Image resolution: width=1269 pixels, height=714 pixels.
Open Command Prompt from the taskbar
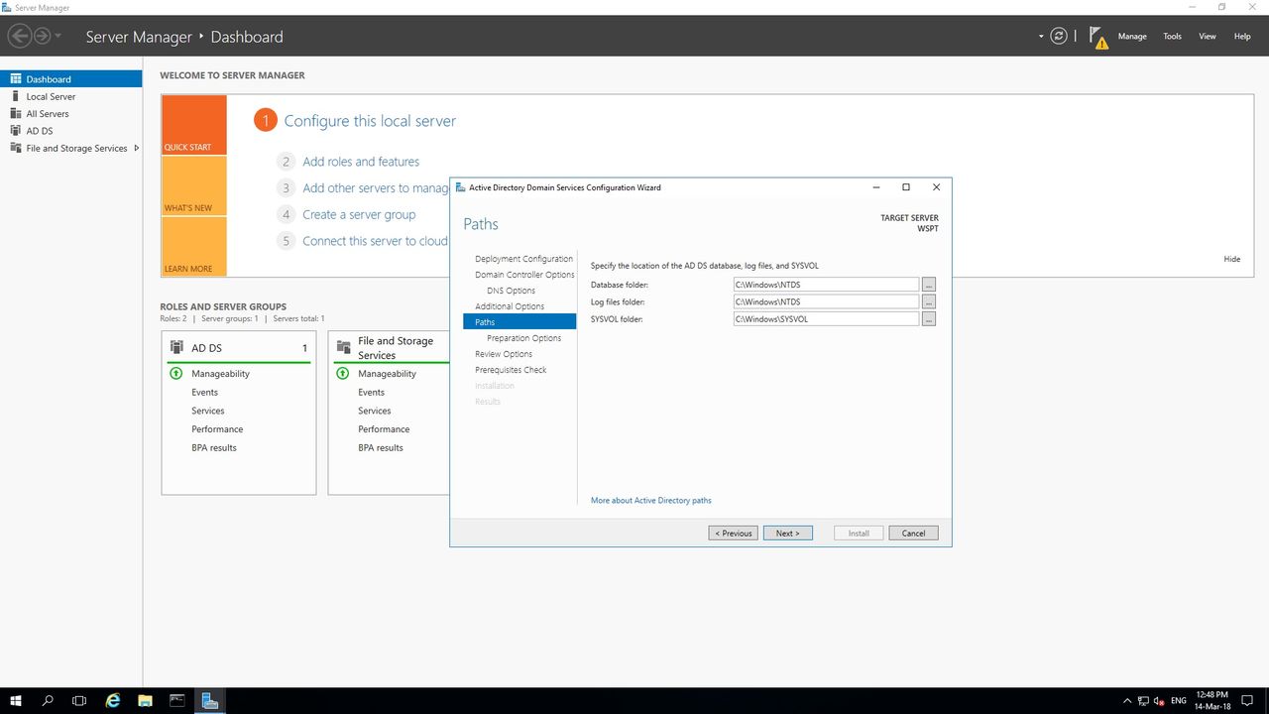point(177,700)
